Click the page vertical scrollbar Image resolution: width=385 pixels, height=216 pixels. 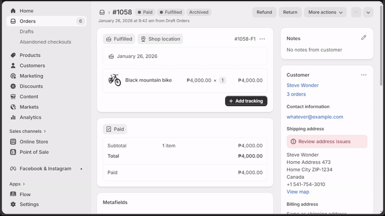click(x=381, y=45)
